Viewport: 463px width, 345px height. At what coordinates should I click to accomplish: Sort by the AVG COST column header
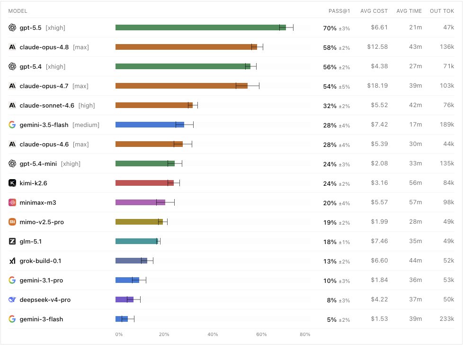click(x=374, y=11)
